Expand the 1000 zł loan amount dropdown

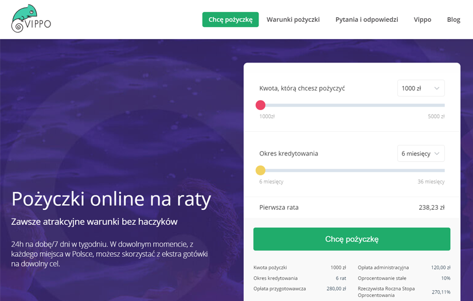coord(421,88)
